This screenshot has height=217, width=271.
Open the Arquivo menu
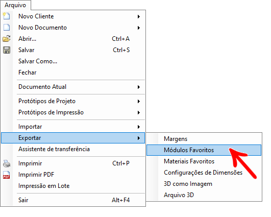click(x=15, y=5)
